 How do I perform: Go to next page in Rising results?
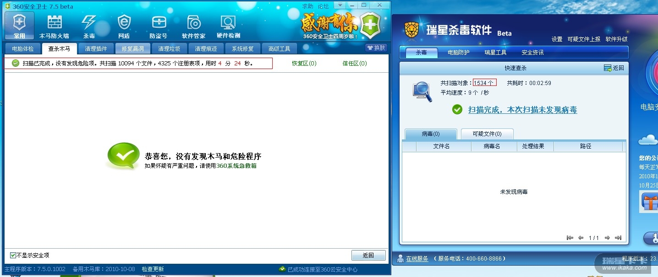coord(607,238)
